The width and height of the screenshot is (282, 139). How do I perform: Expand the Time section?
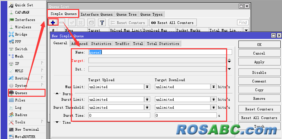57,122
